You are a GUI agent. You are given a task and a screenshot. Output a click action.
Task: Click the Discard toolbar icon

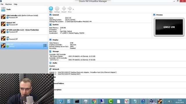[x=64, y=10]
